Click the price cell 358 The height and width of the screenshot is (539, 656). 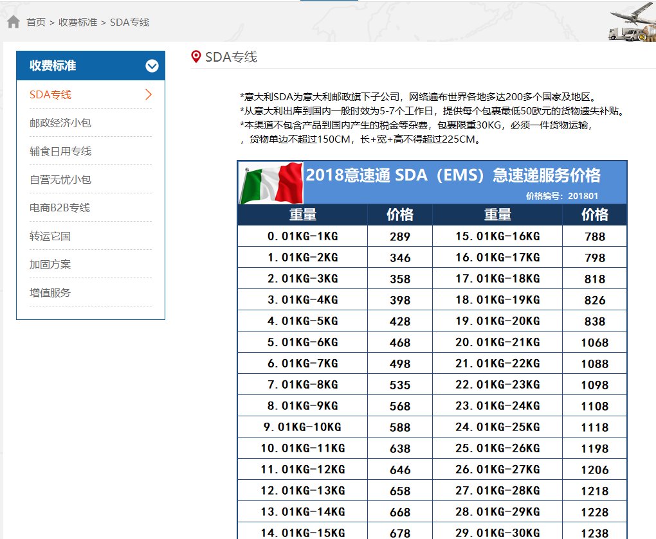400,279
